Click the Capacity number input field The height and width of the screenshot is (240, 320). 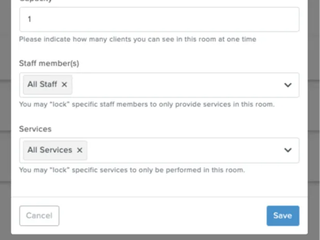[159, 19]
